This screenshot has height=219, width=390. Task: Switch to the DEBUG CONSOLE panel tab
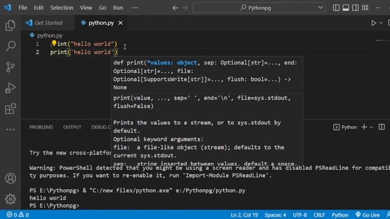pos(101,127)
